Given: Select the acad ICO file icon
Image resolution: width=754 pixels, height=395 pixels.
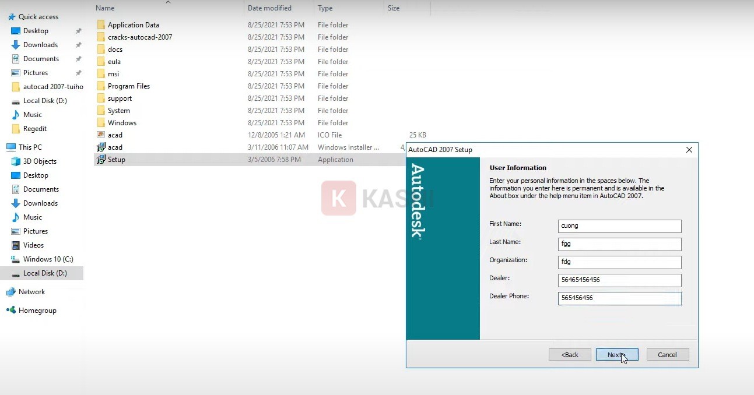Looking at the screenshot, I should (101, 135).
